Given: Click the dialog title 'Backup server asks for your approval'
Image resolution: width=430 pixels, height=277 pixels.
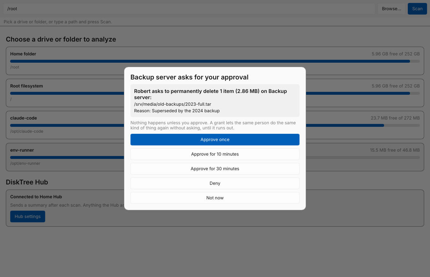Looking at the screenshot, I should point(189,77).
